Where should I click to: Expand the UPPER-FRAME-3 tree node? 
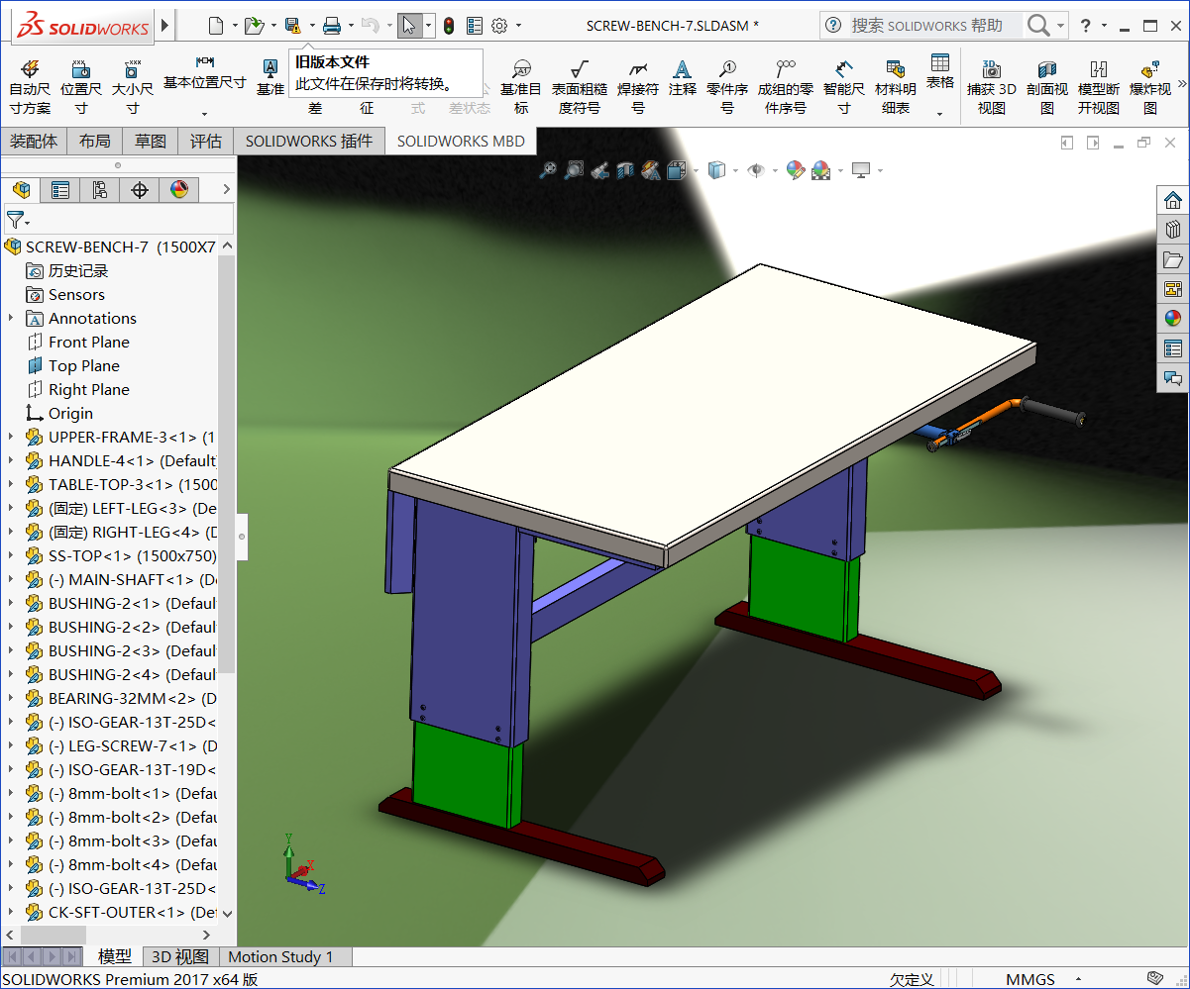[10, 437]
